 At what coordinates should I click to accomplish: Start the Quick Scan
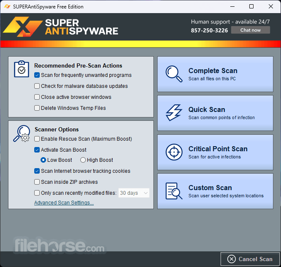click(x=215, y=113)
